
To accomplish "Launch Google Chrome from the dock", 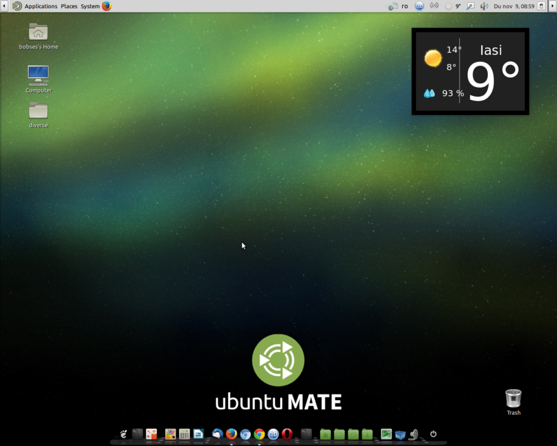I will (x=259, y=434).
